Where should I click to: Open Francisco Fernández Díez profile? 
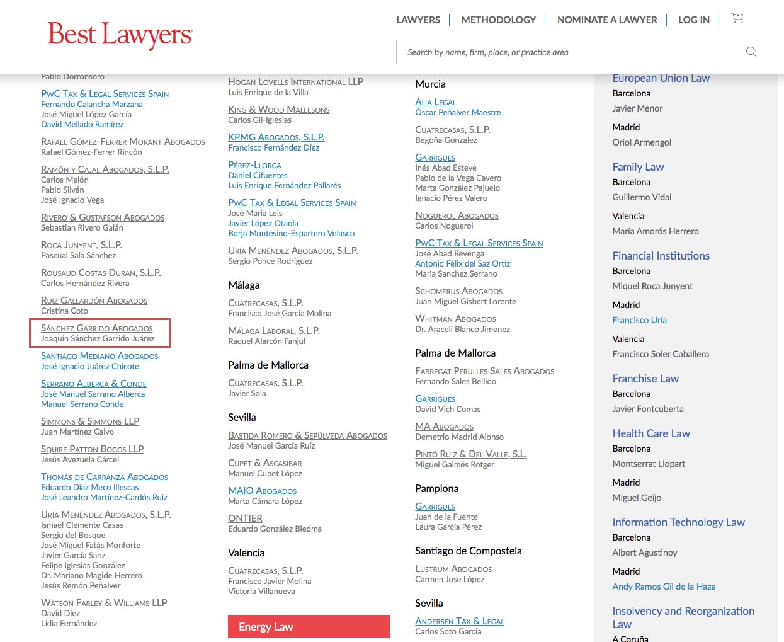tap(274, 147)
